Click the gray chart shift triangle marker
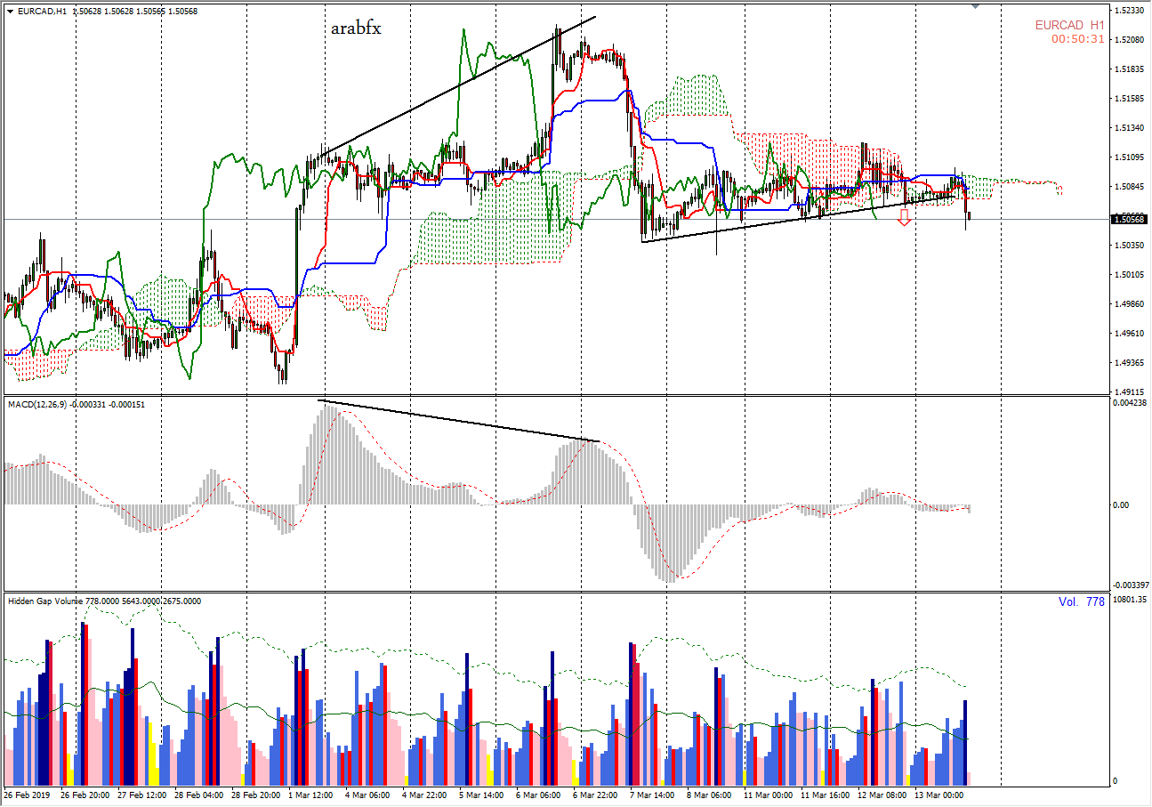The width and height of the screenshot is (1152, 807). click(x=976, y=6)
